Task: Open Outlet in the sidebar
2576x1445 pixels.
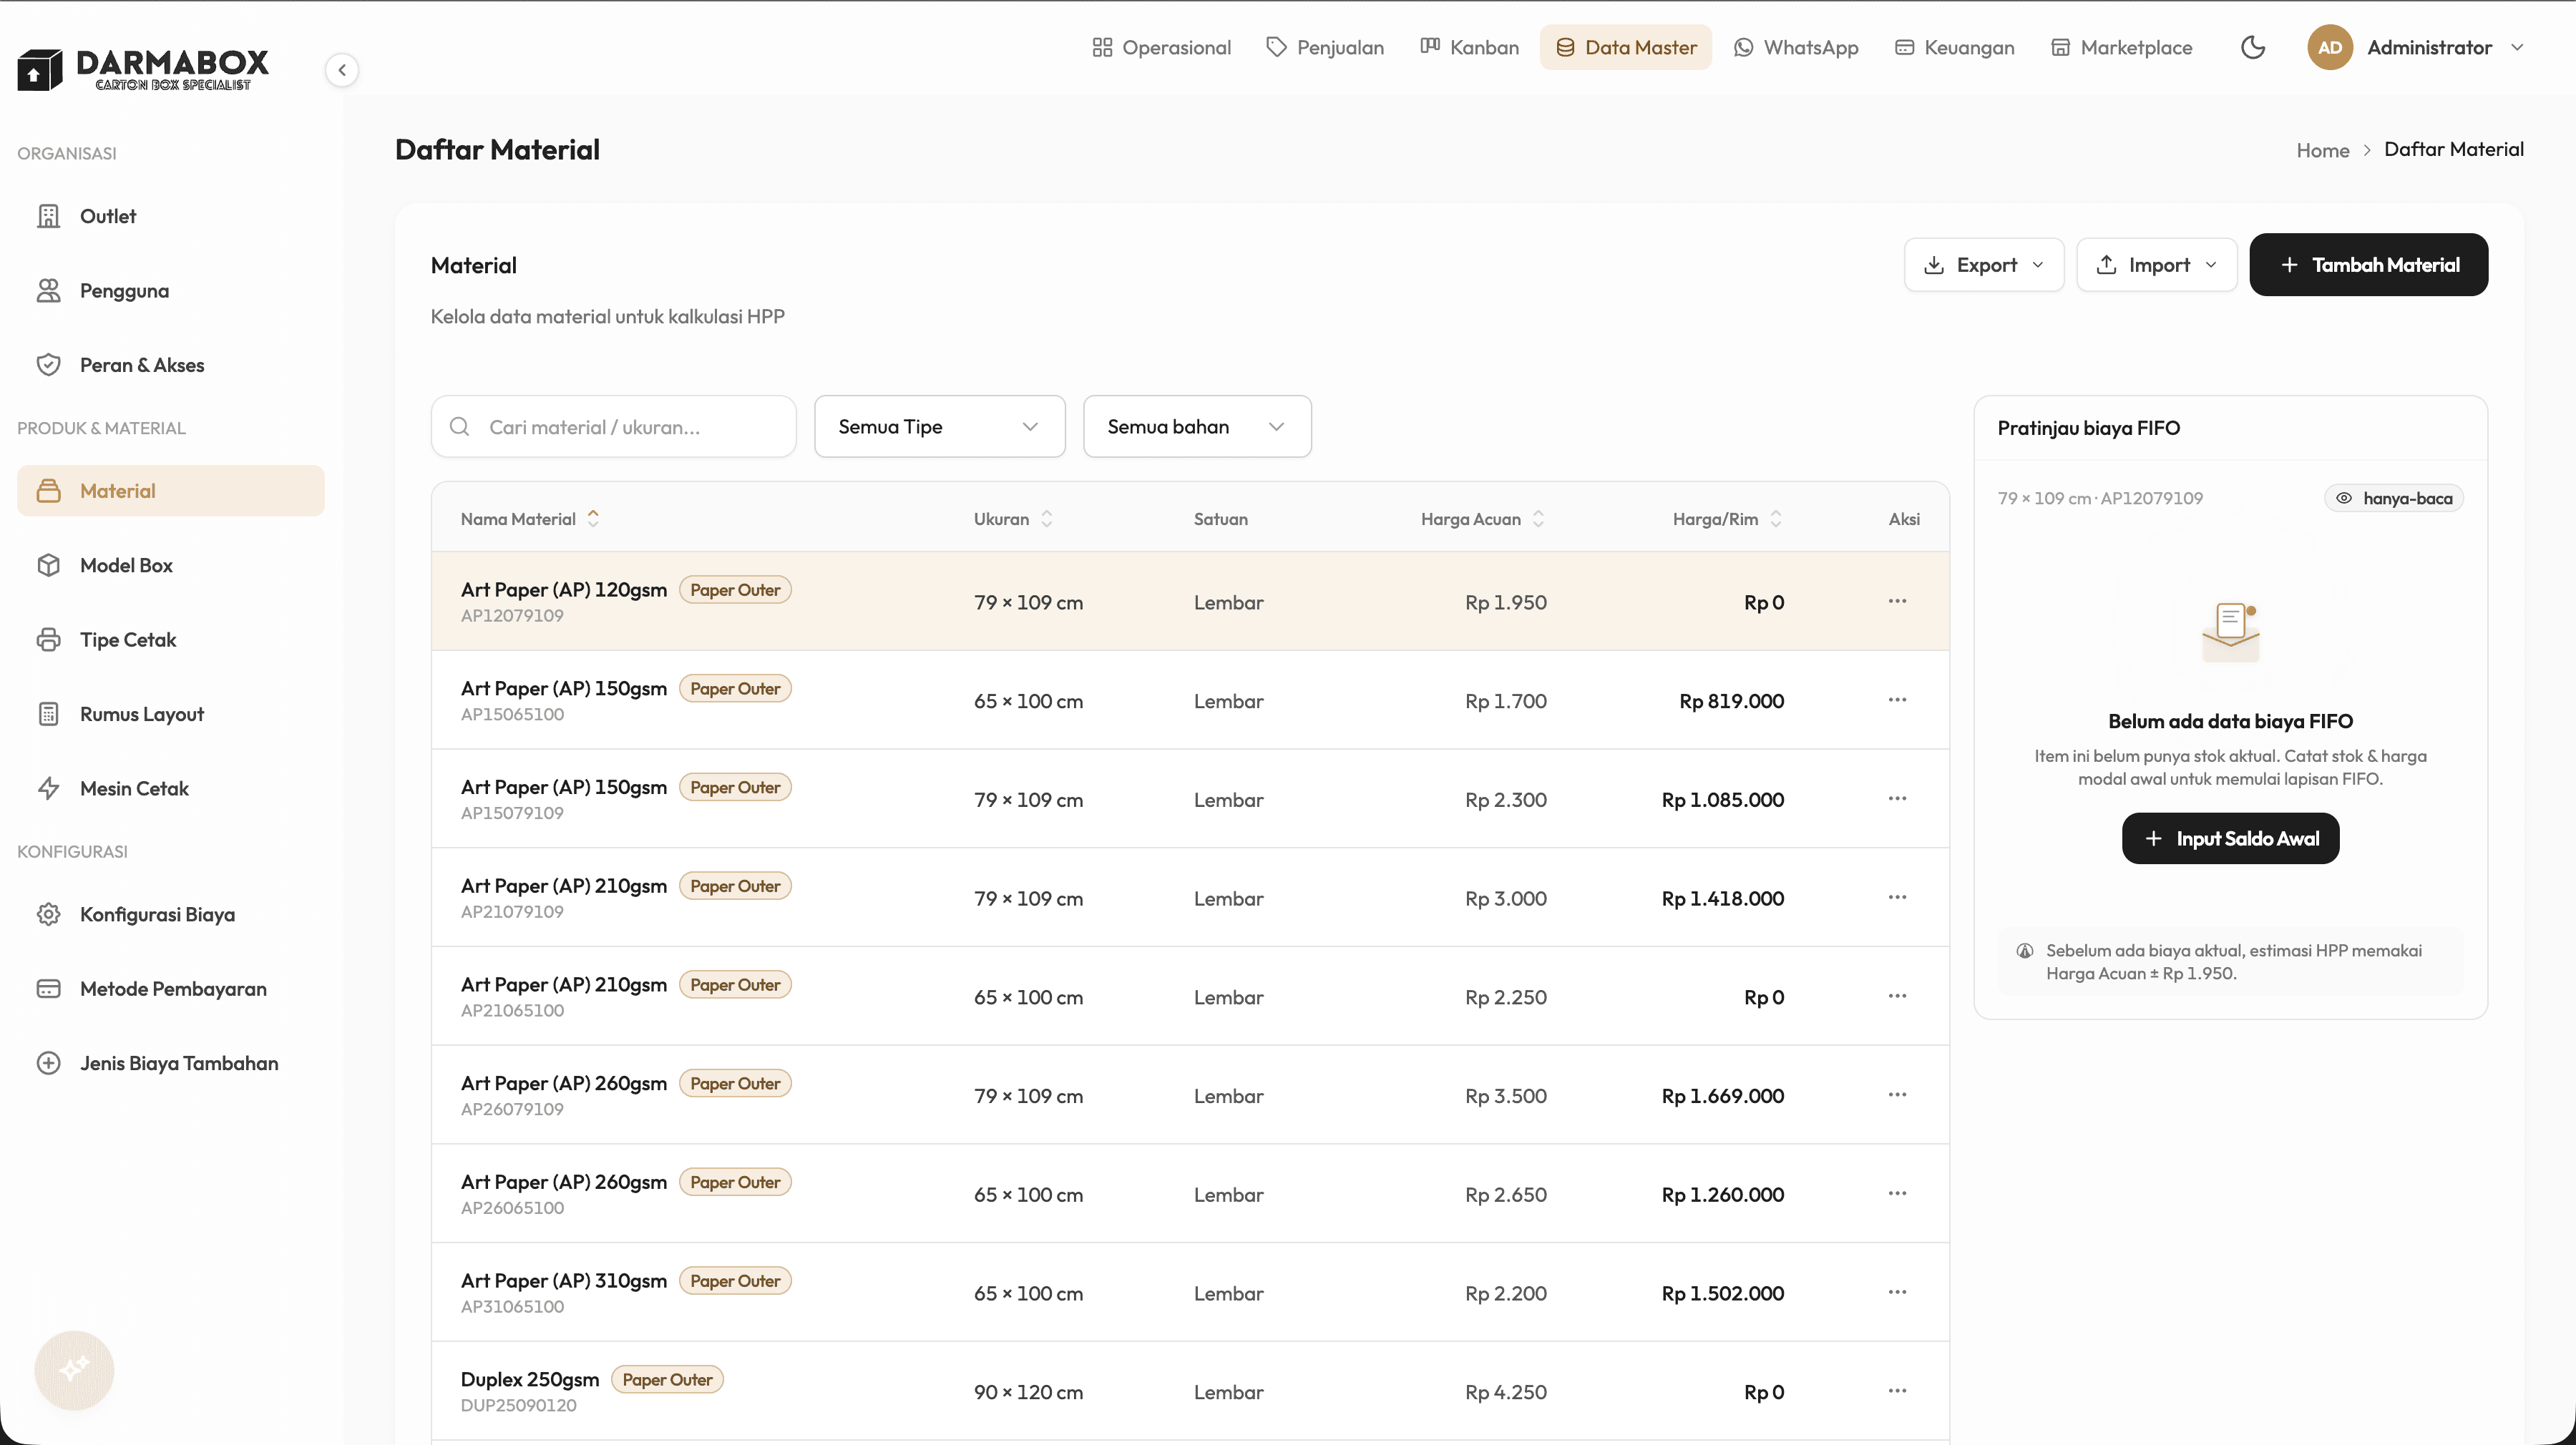Action: [171, 216]
